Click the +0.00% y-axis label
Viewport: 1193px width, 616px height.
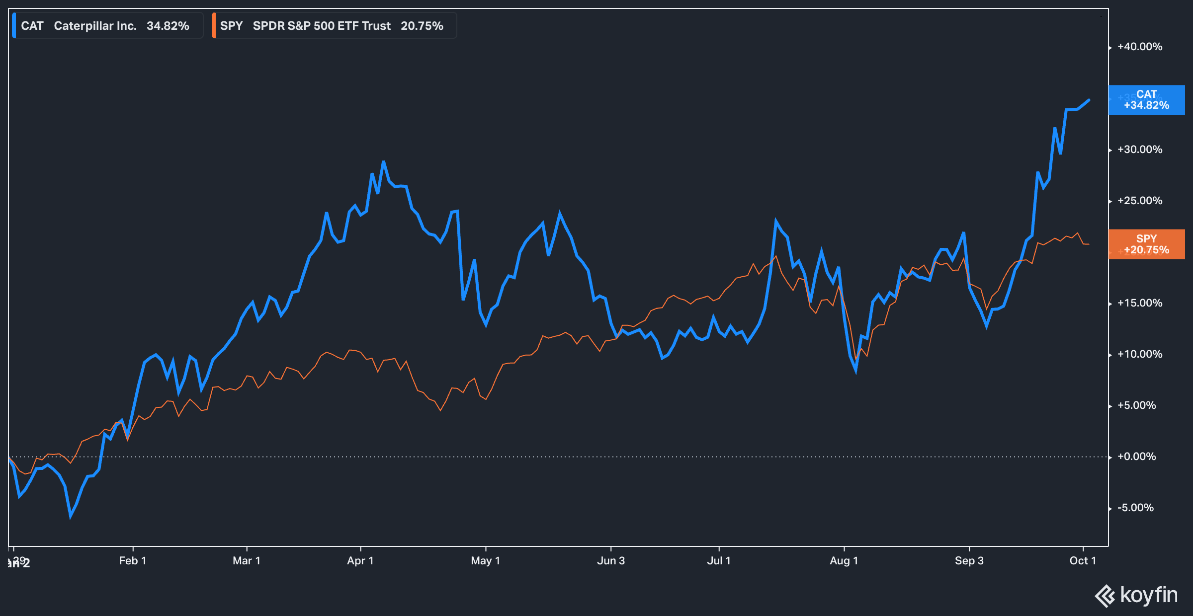(x=1136, y=457)
